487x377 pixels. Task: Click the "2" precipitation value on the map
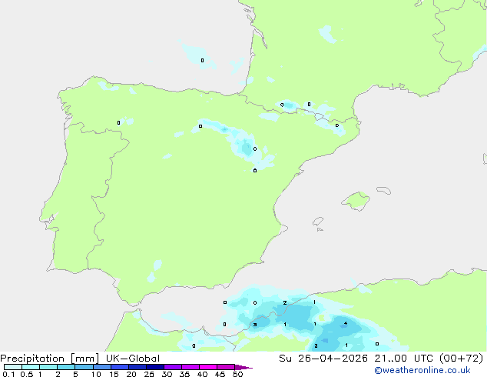pos(285,302)
